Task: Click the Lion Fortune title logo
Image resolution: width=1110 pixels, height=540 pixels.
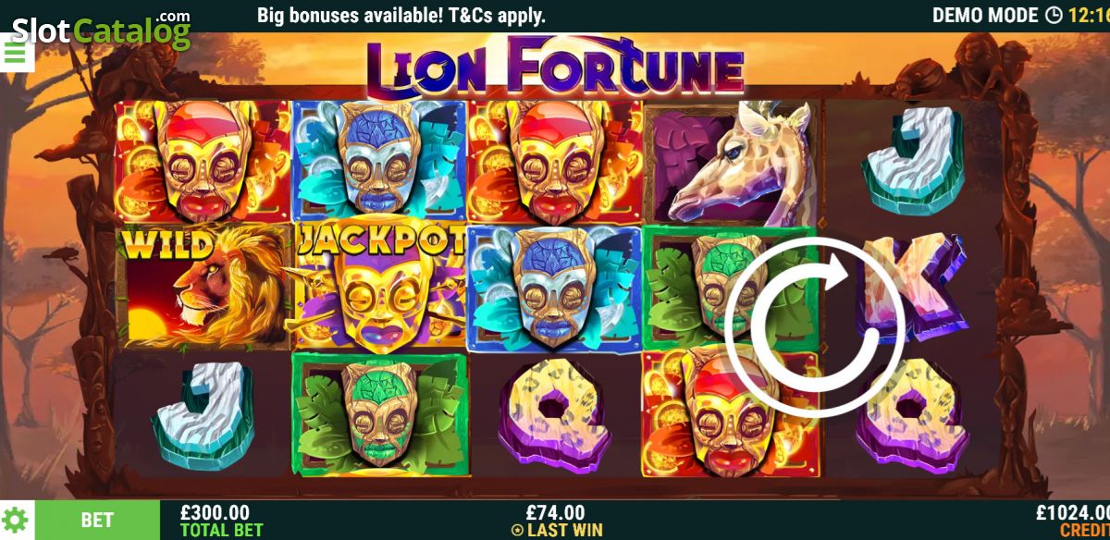Action: tap(555, 67)
